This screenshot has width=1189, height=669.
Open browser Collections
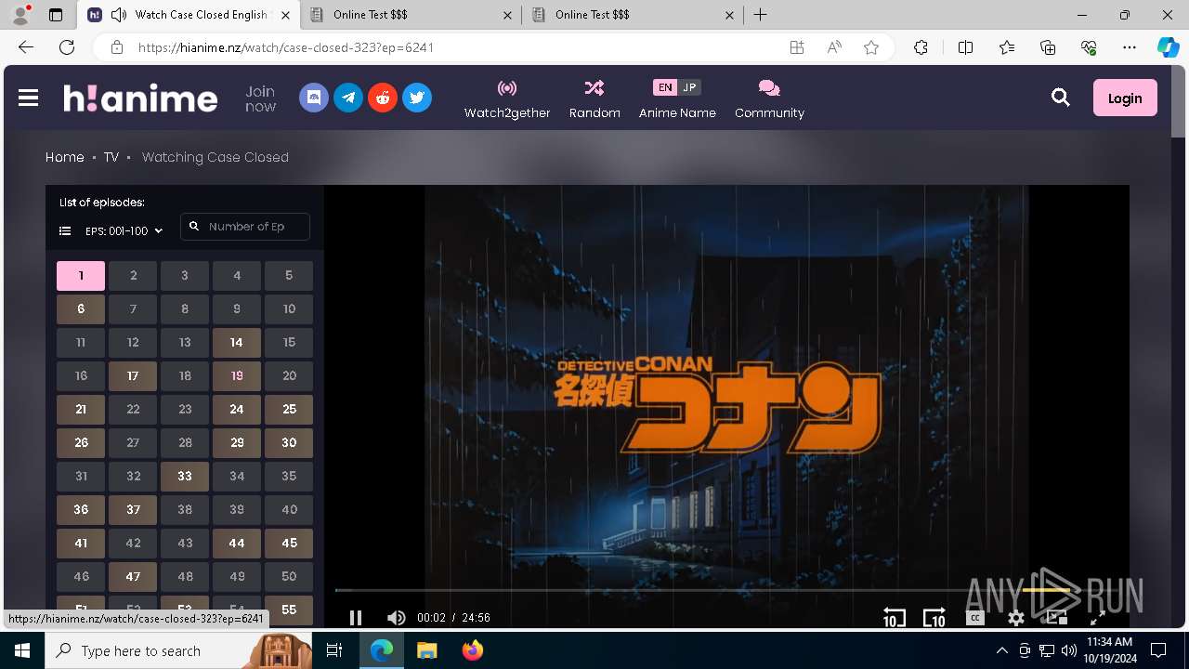(1048, 47)
